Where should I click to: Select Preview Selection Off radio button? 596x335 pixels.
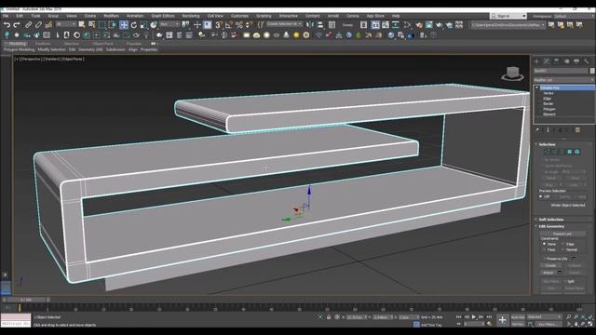(x=540, y=196)
